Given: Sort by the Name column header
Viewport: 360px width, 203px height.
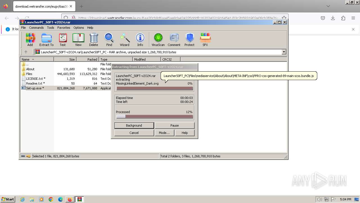Looking at the screenshot, I should (37, 59).
